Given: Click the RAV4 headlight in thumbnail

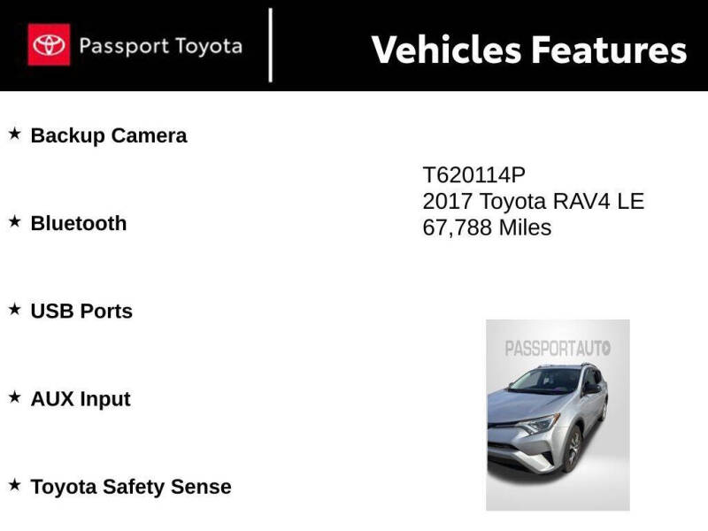Looking at the screenshot, I should (x=539, y=424).
